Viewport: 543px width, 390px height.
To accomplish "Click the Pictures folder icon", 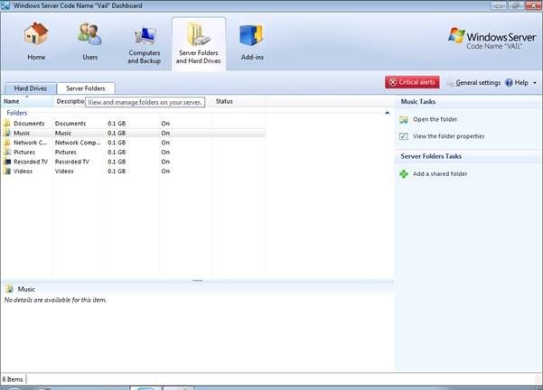I will point(7,152).
